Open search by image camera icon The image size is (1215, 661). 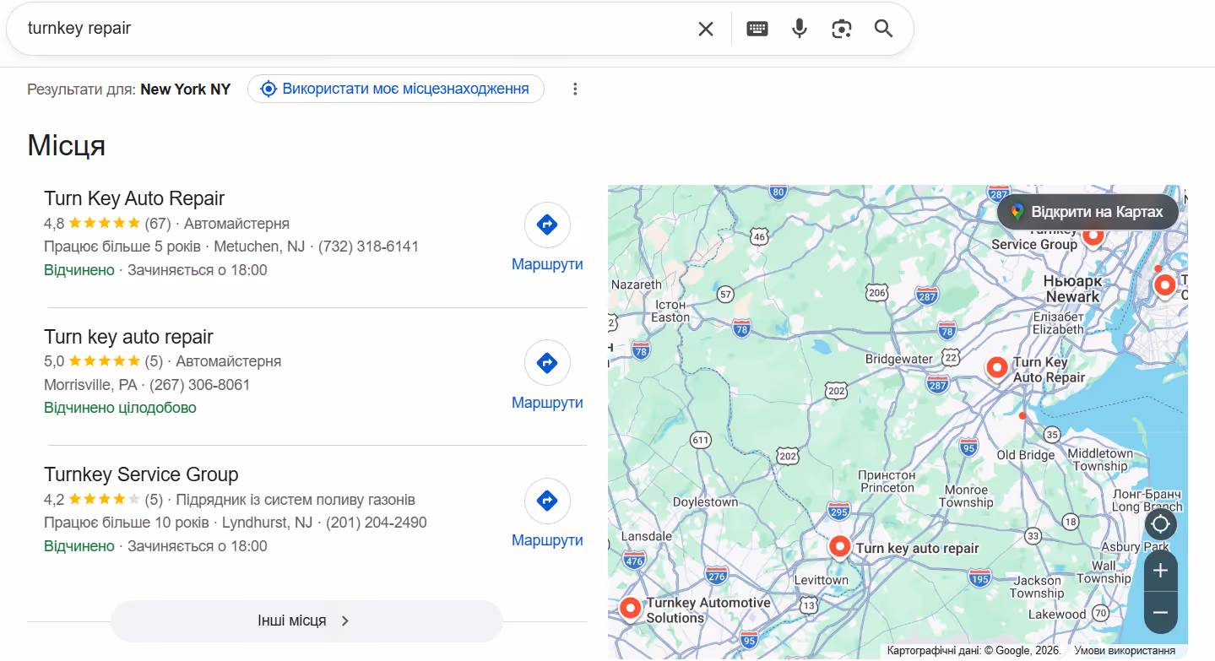tap(842, 29)
